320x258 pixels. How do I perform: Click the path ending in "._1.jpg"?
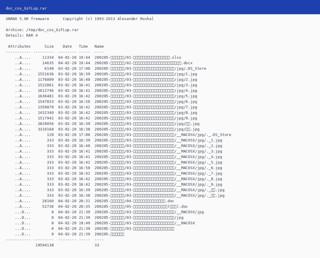[158, 140]
